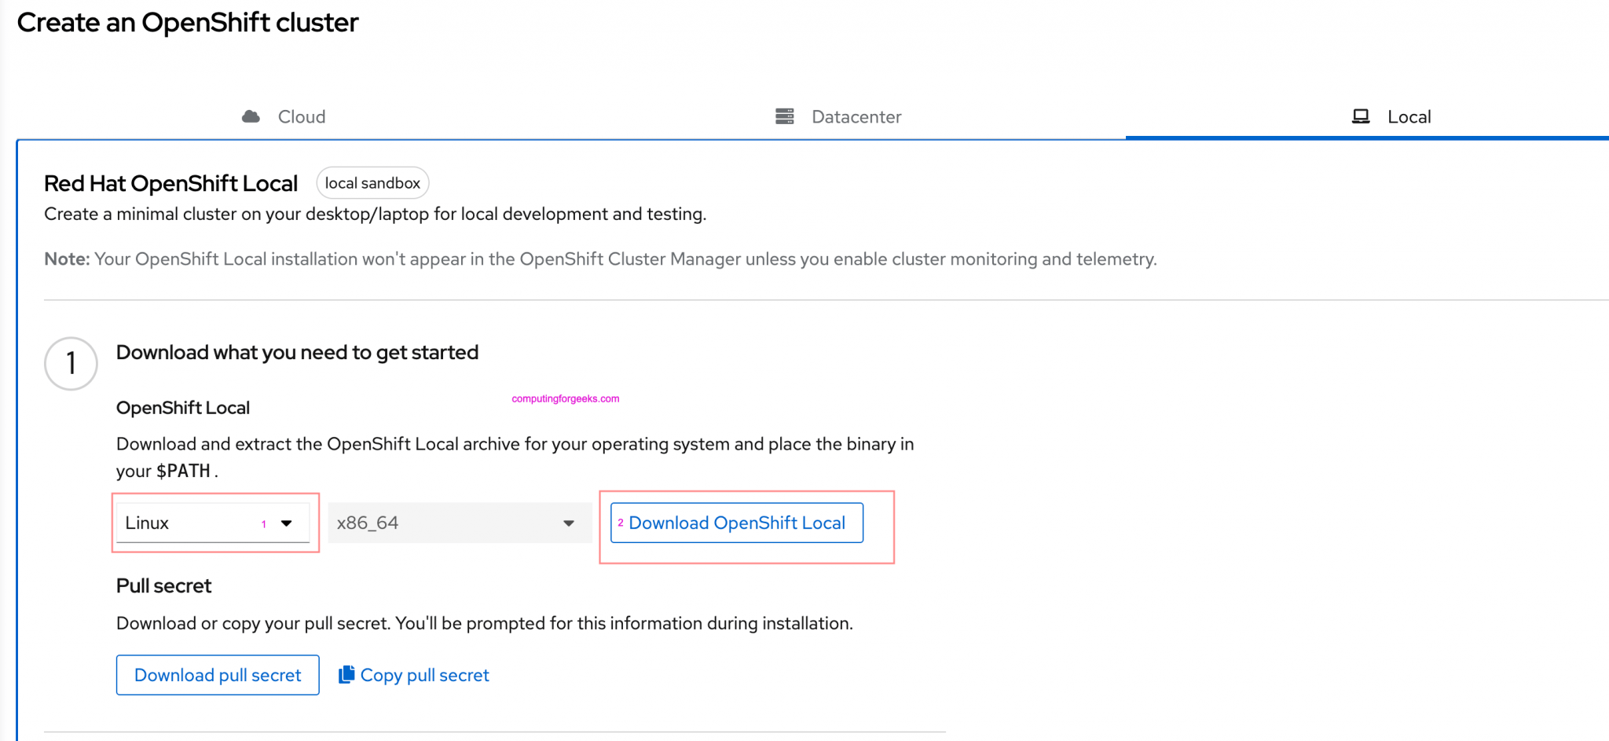Expand the x86_64 architecture dropdown
Image resolution: width=1609 pixels, height=741 pixels.
coord(459,523)
